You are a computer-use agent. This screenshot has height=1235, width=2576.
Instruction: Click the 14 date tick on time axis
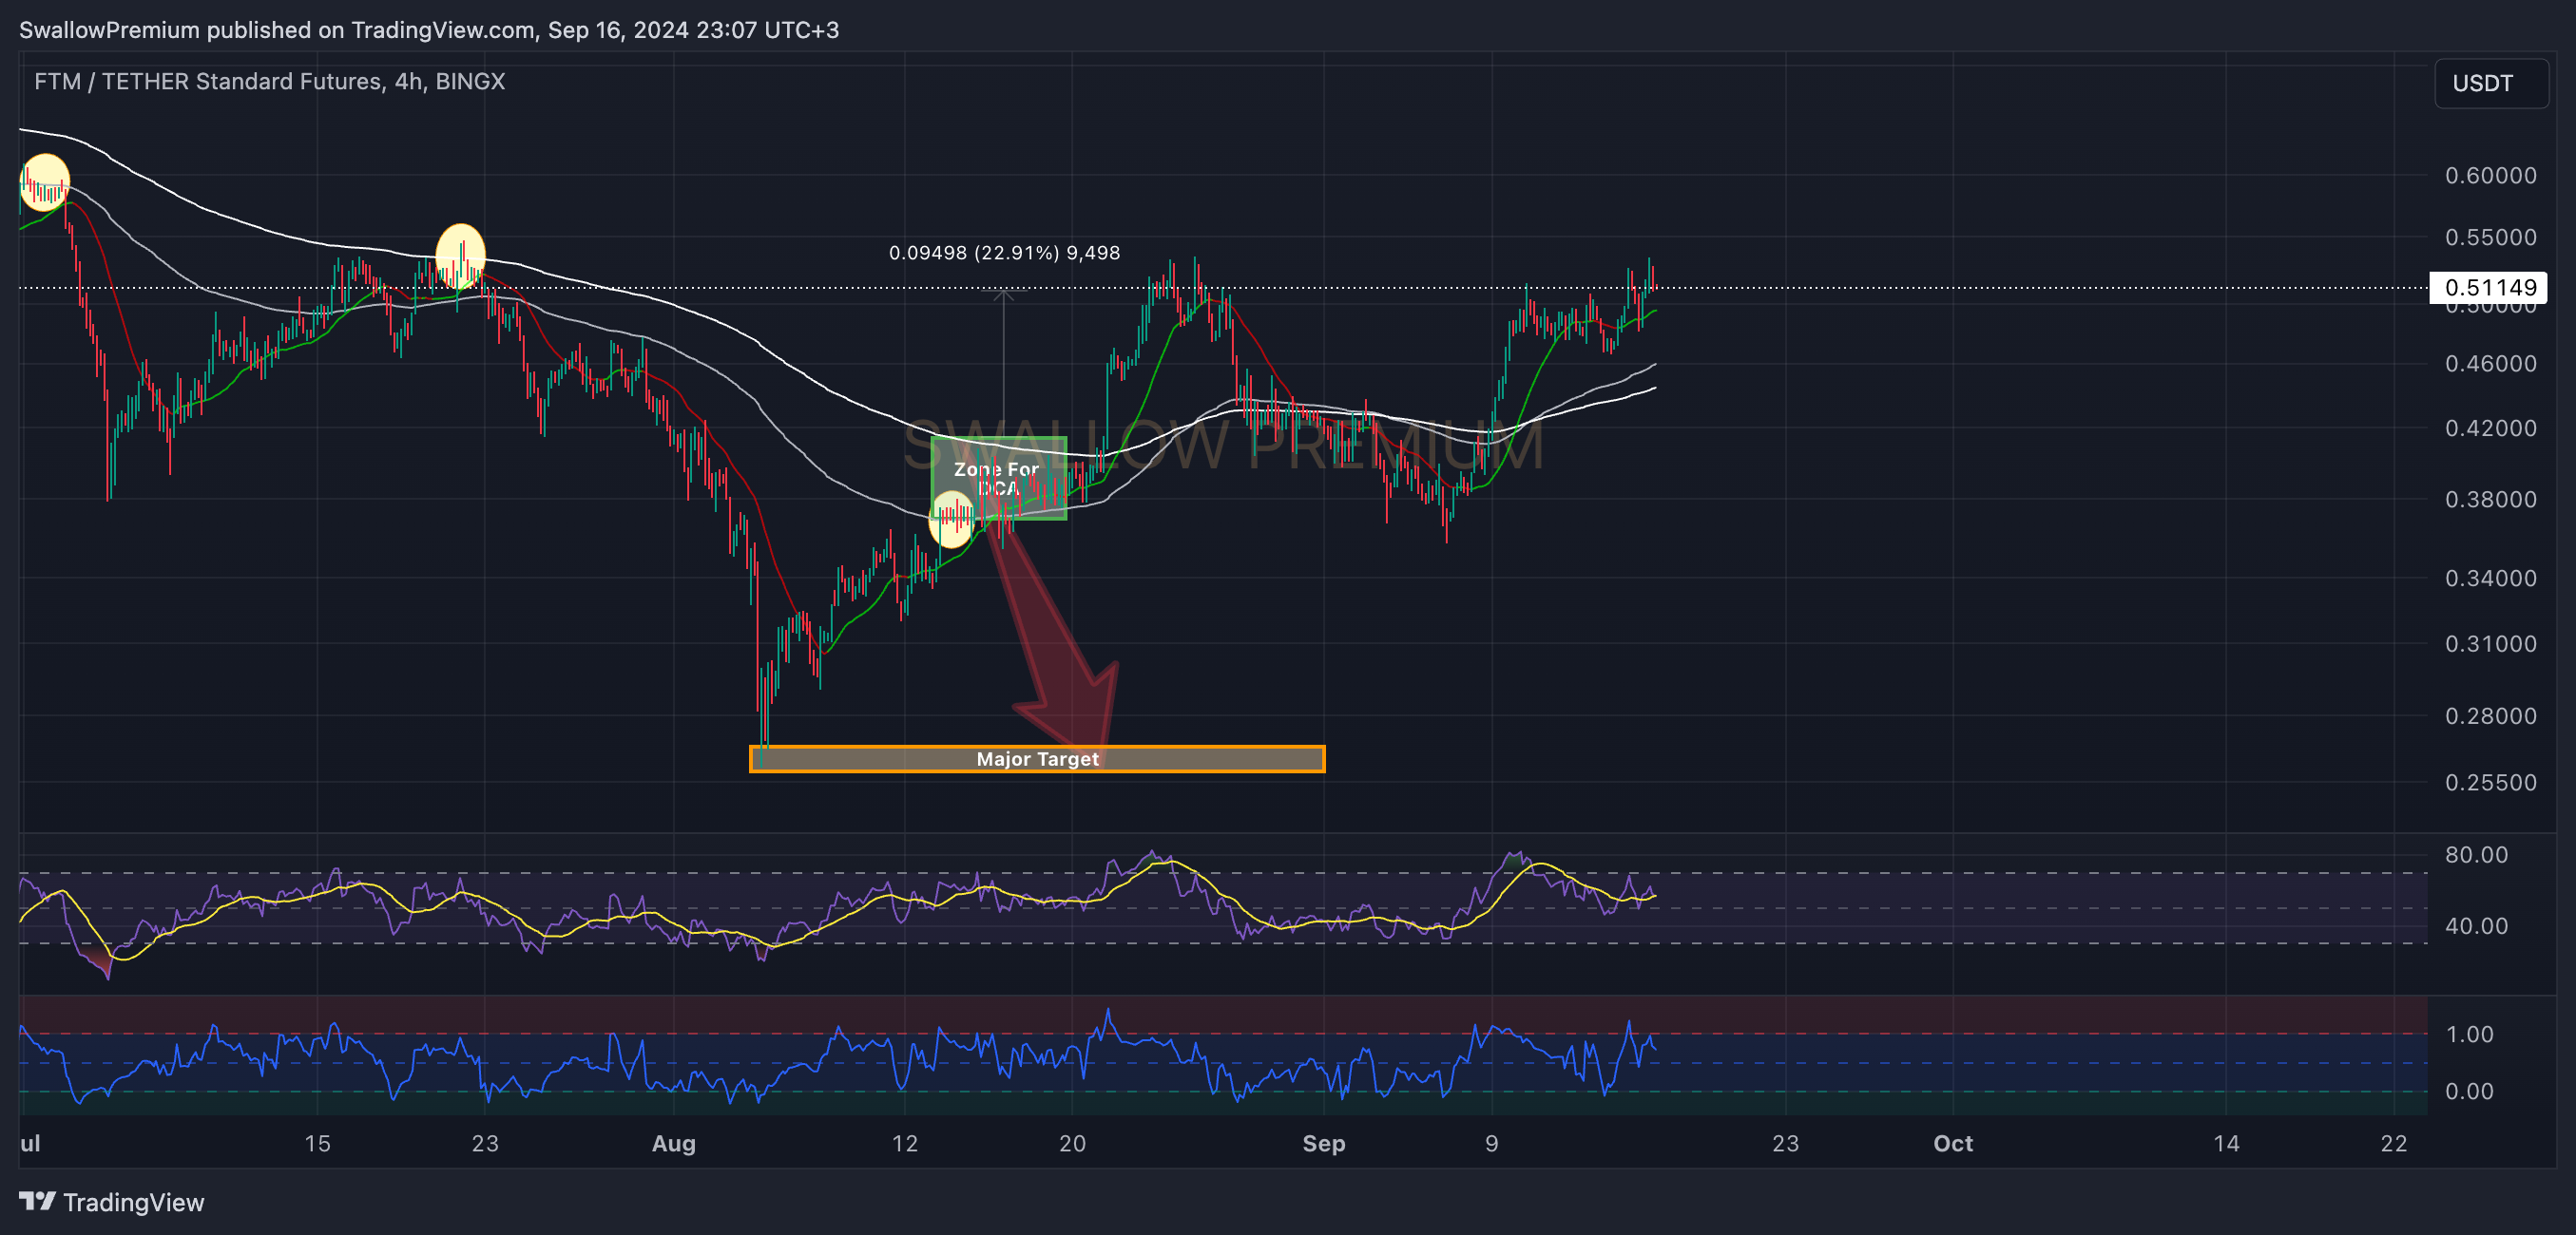point(2225,1144)
